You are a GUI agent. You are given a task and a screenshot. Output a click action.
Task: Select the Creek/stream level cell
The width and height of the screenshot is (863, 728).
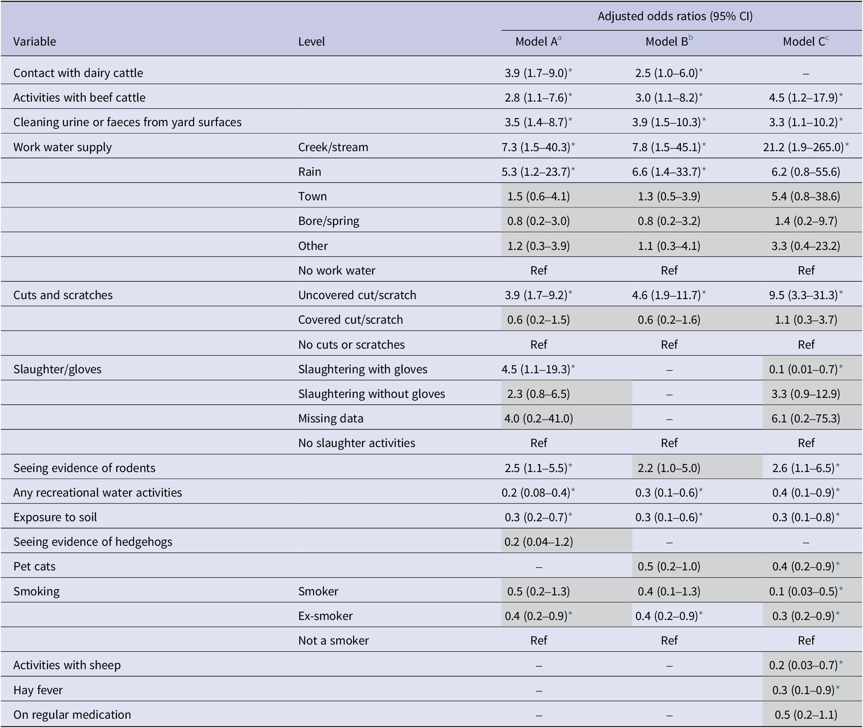[x=333, y=148]
